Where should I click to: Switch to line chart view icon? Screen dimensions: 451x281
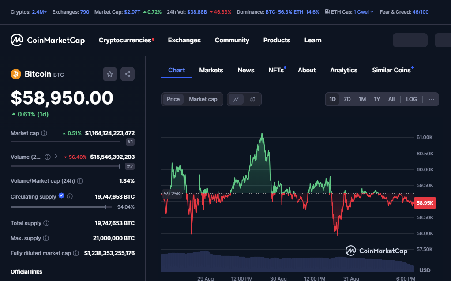[236, 99]
